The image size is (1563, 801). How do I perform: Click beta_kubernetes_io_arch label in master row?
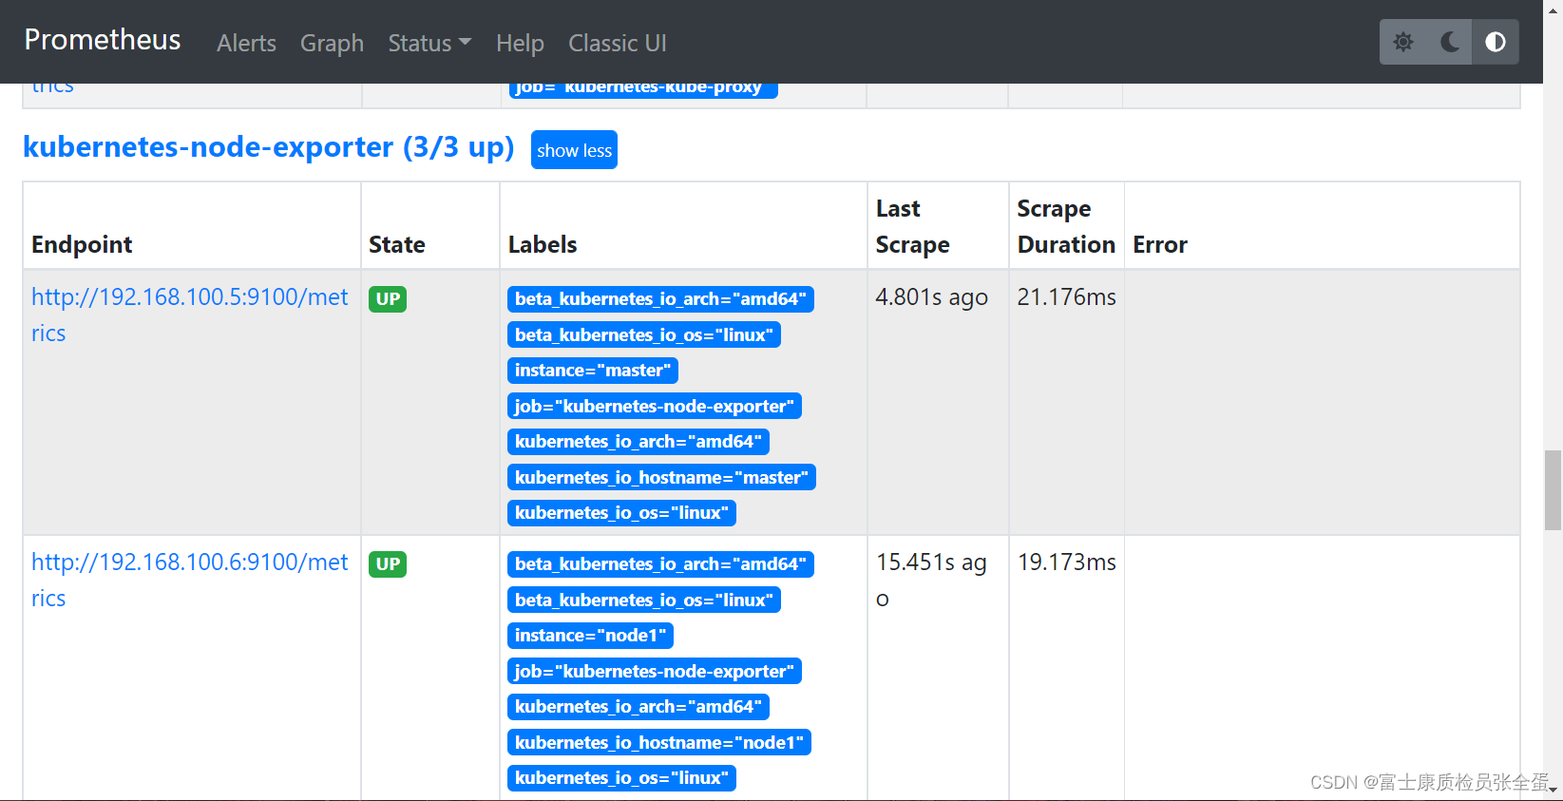click(660, 299)
